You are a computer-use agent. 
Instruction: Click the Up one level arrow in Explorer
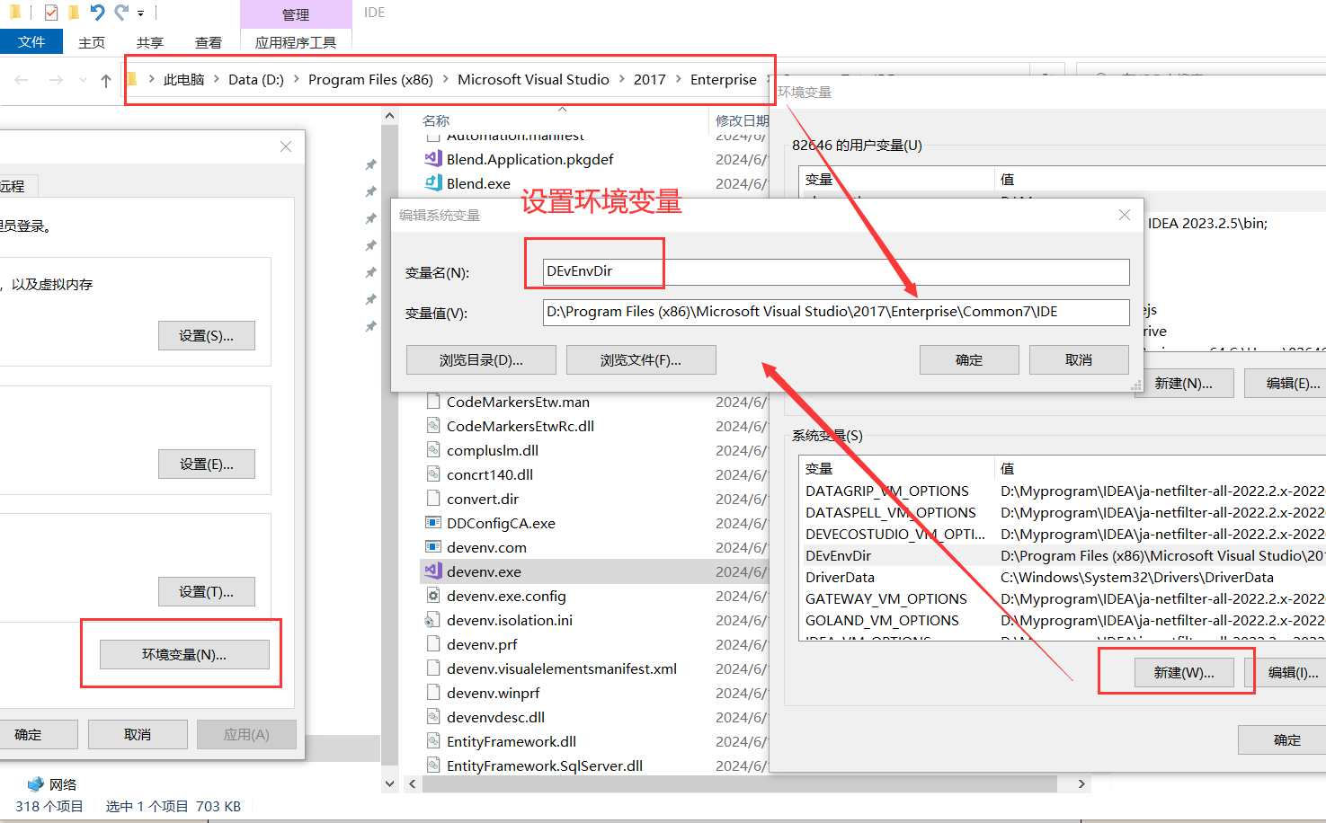pyautogui.click(x=106, y=81)
